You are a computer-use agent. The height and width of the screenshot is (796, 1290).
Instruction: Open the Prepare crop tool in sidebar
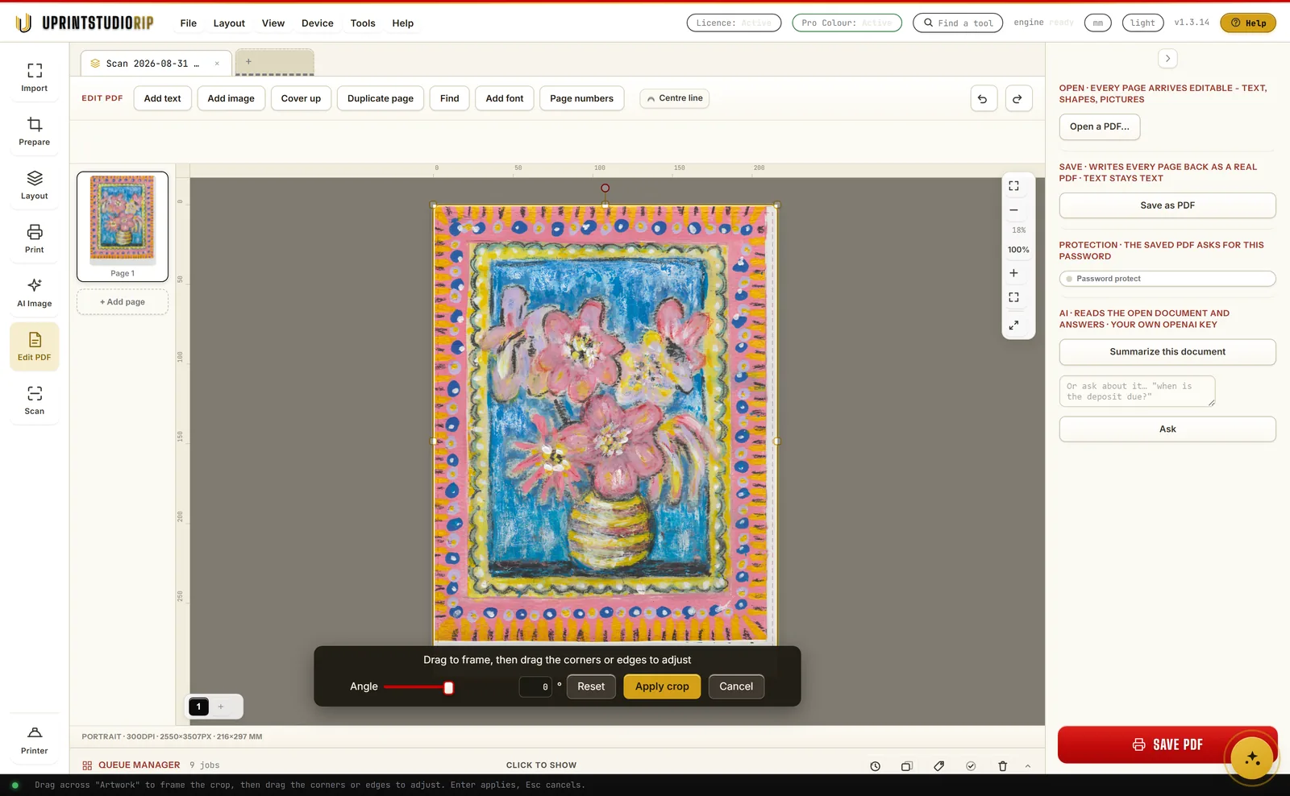tap(34, 131)
